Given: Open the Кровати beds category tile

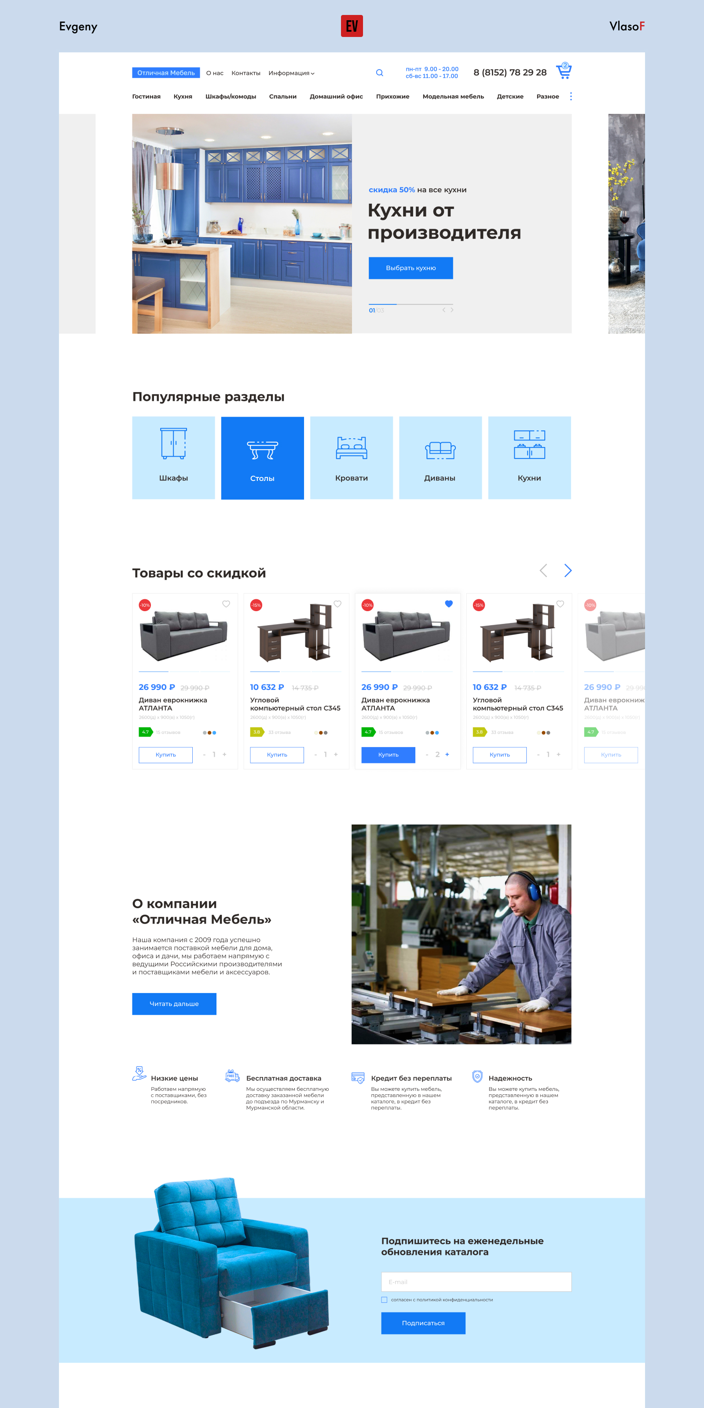Looking at the screenshot, I should (x=352, y=458).
